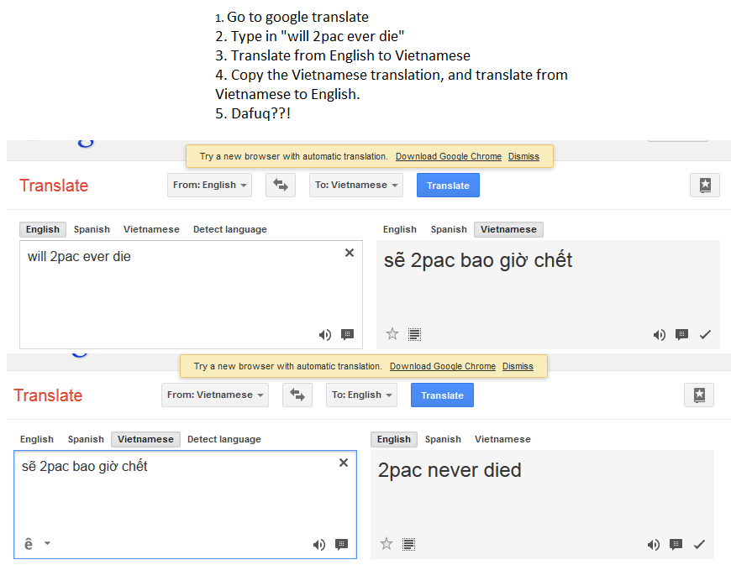The height and width of the screenshot is (565, 731).
Task: Listen to the "will 2pac ever die" source text
Action: [324, 335]
